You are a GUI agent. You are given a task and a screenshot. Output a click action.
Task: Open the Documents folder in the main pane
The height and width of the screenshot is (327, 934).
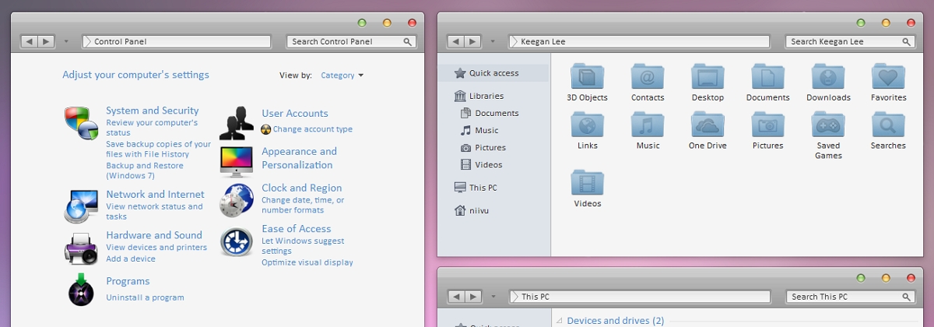pos(767,76)
